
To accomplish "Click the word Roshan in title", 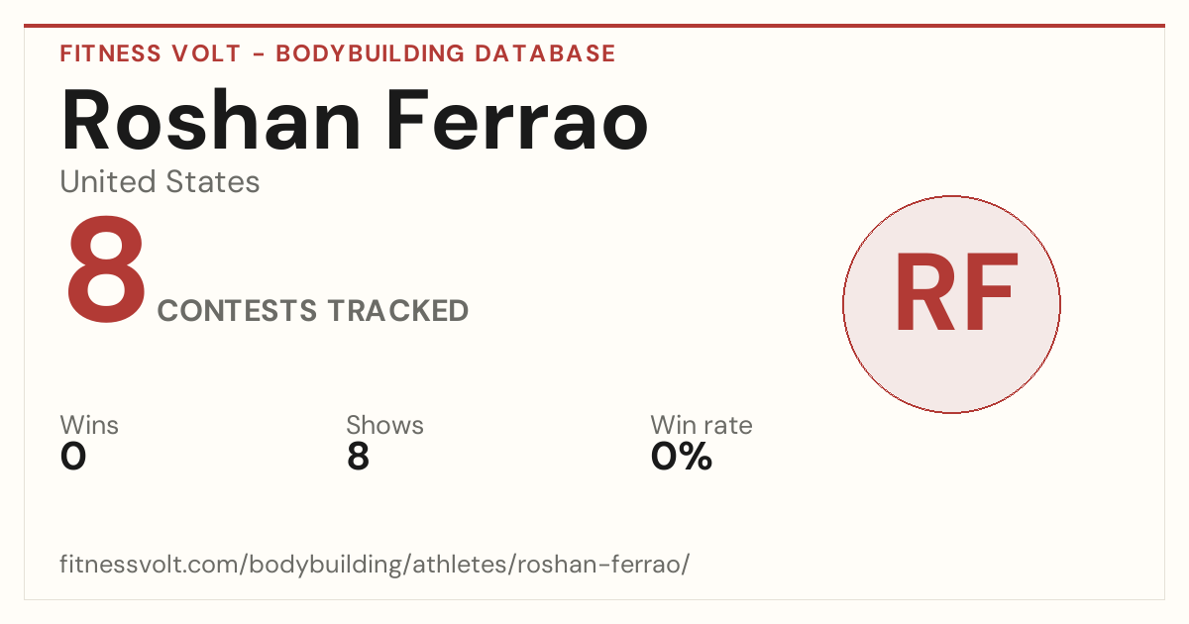I will point(210,118).
